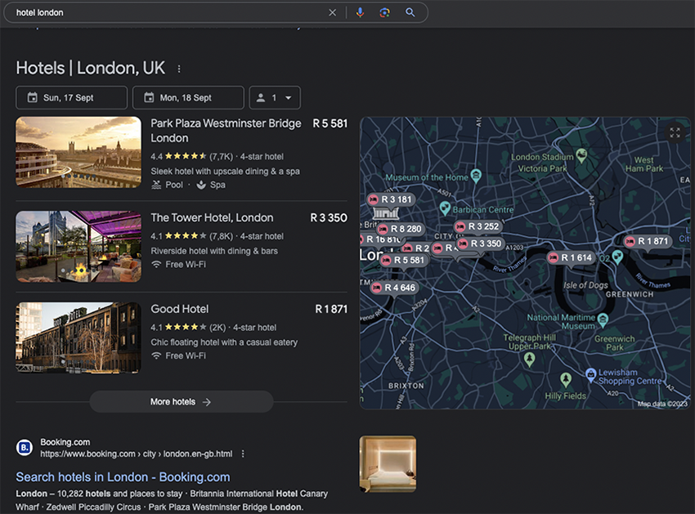This screenshot has height=514, width=695.
Task: Open the hotel room thumbnail beside Booking.com result
Action: [388, 464]
